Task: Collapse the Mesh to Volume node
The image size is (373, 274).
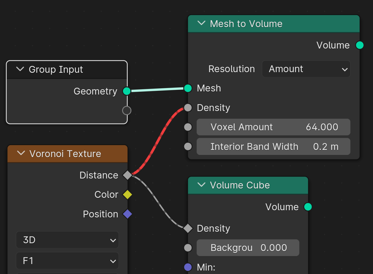Action: 201,23
